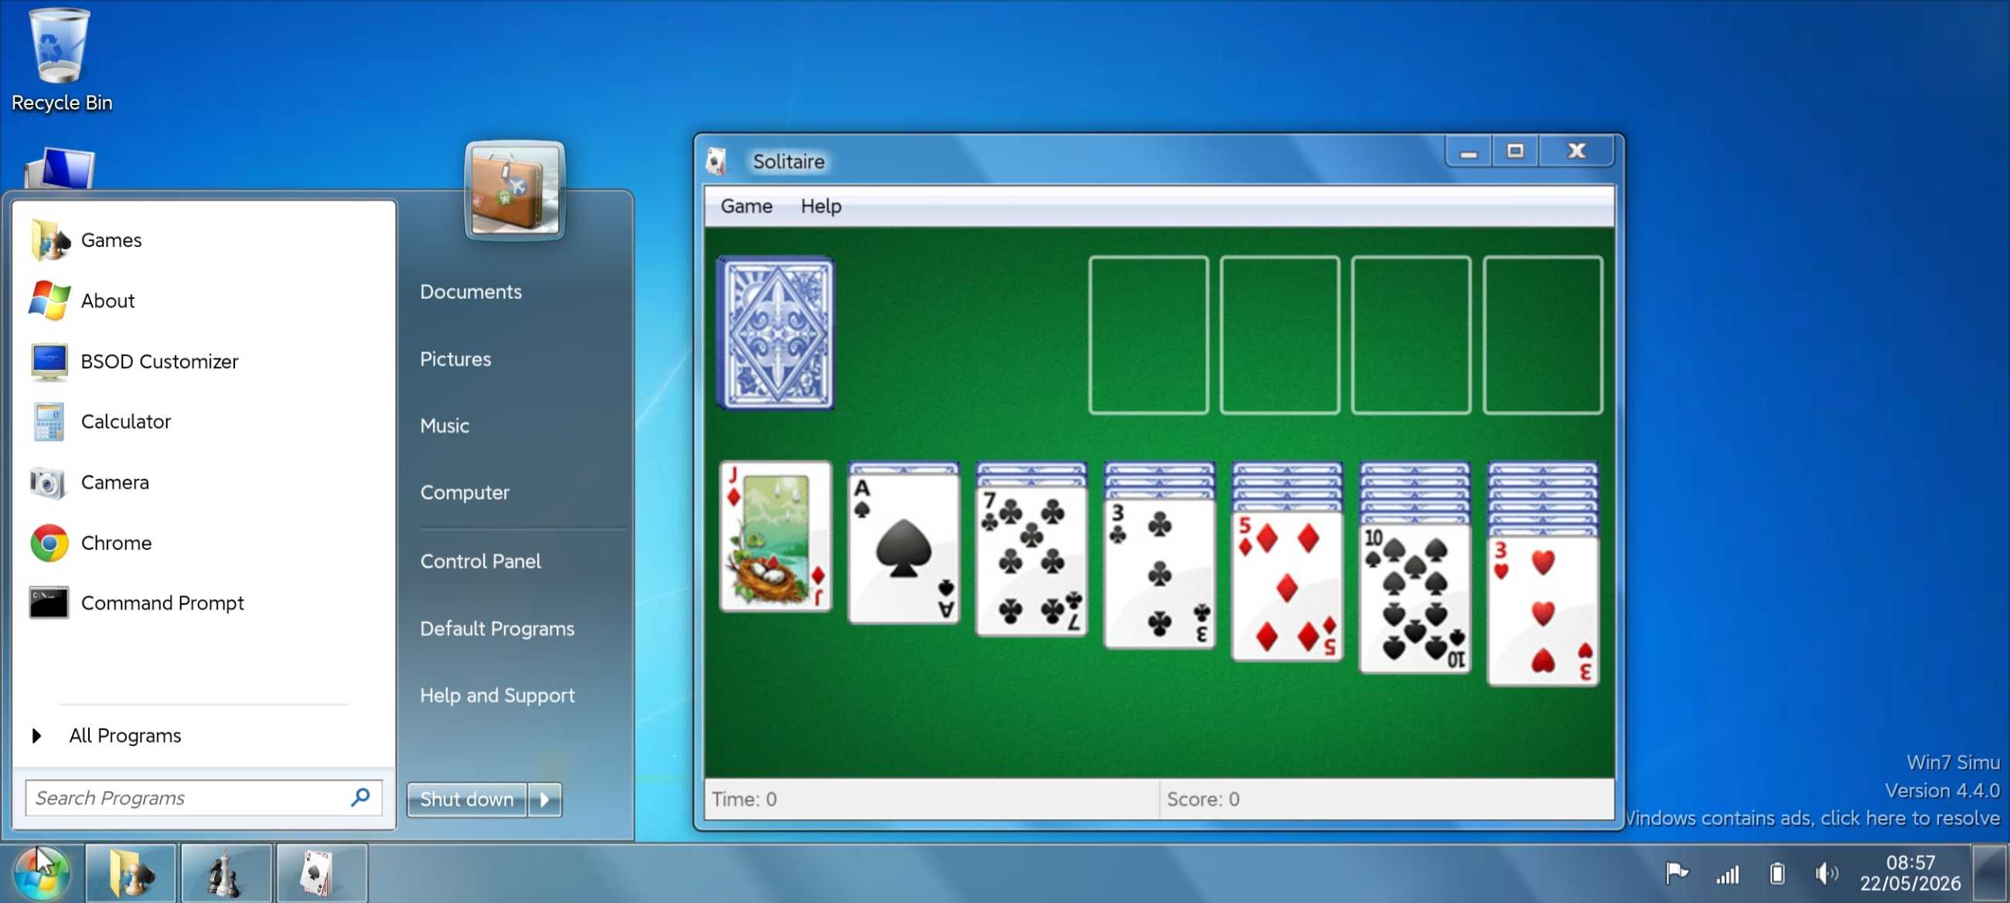Open Help and Support

[497, 694]
